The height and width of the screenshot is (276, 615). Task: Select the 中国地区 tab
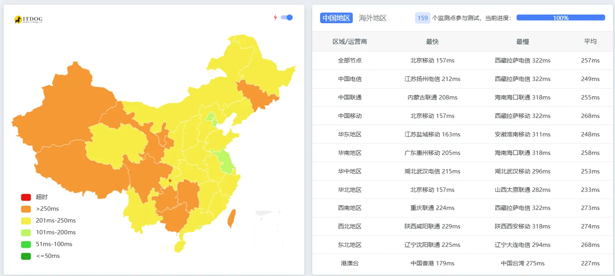[x=336, y=18]
